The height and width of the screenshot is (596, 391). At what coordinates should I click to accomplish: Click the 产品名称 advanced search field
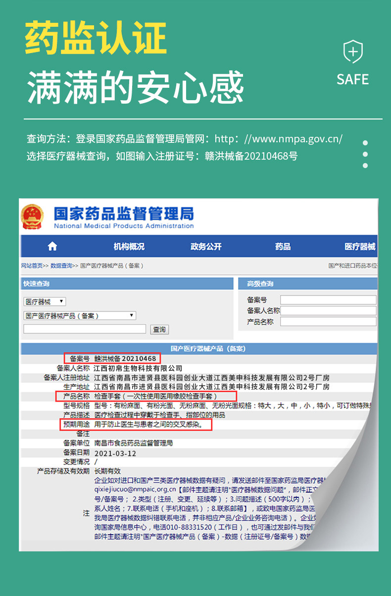(328, 321)
